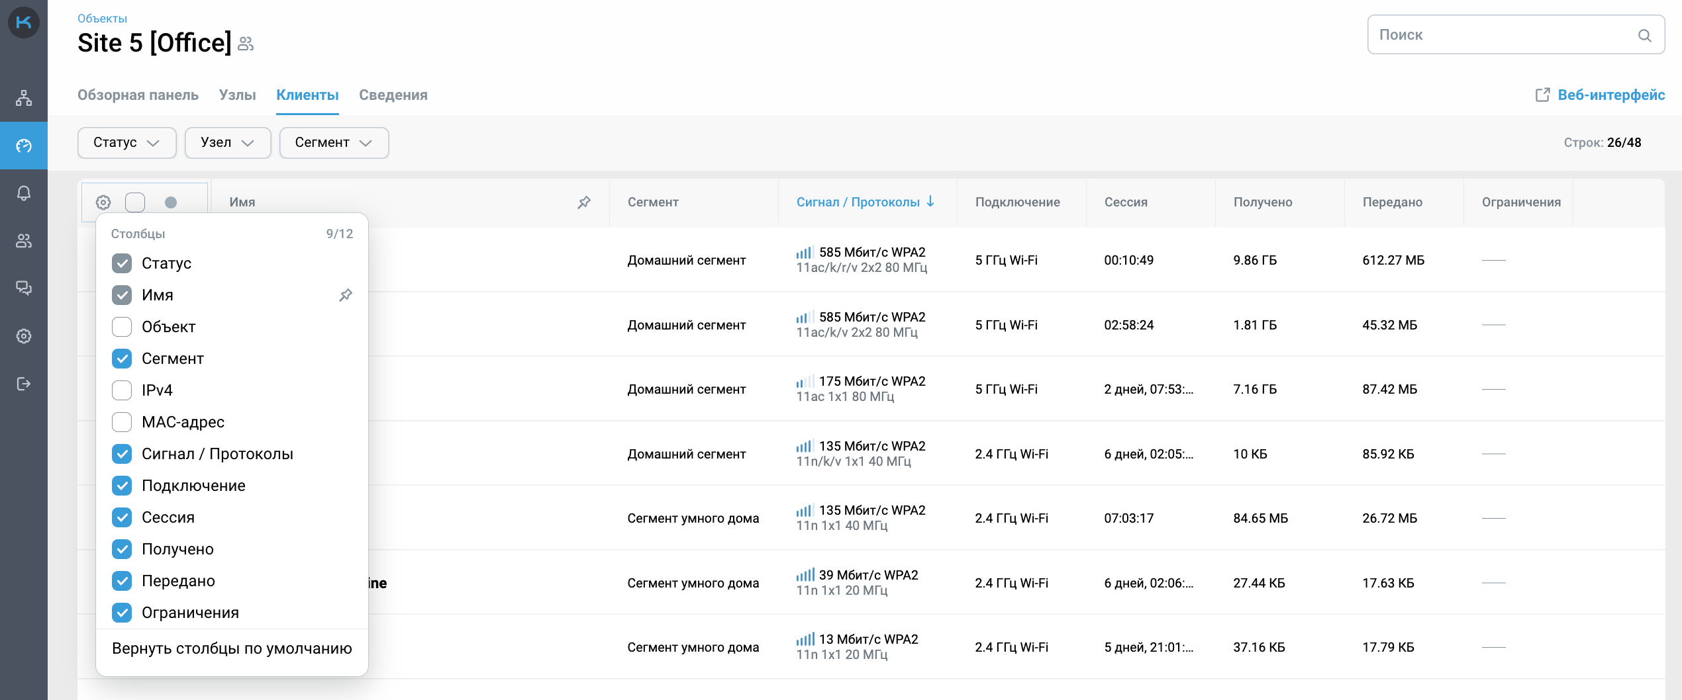Viewport: 1682px width, 700px height.
Task: Click the column settings gear icon
Action: (x=103, y=202)
